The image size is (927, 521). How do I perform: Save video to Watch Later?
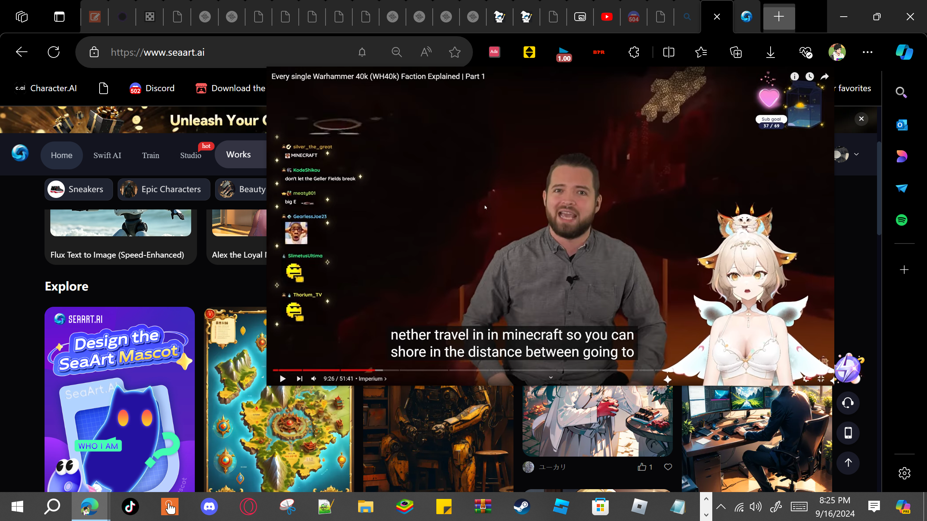click(x=810, y=76)
